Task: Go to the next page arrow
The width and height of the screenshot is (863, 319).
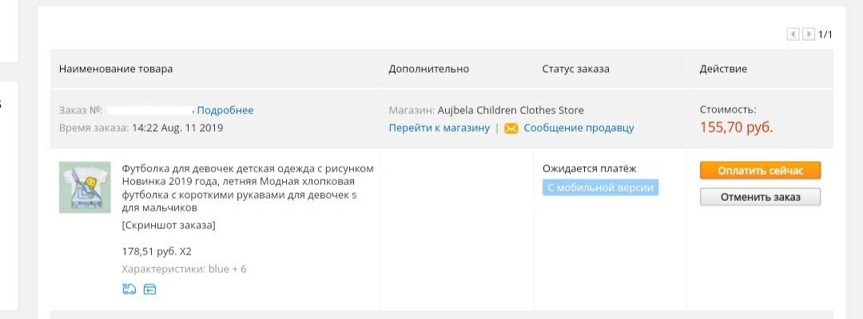Action: [x=809, y=34]
